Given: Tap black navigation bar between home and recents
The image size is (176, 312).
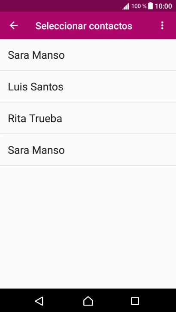Looking at the screenshot, I should [112, 301].
